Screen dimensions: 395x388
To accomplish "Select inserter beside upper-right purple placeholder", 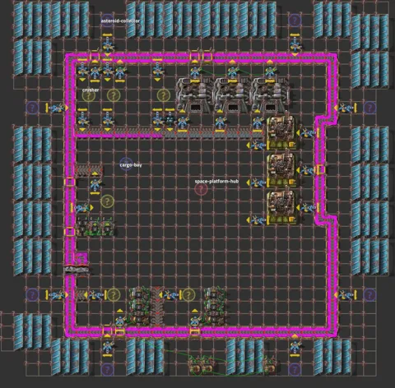I will 345,108.
